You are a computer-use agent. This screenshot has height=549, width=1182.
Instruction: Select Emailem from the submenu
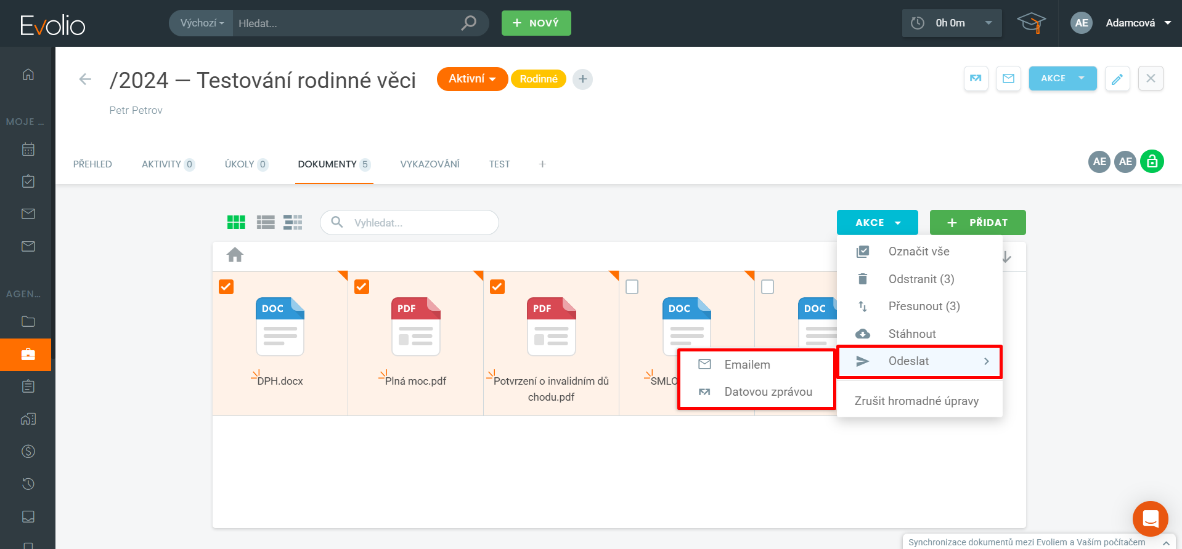coord(747,364)
